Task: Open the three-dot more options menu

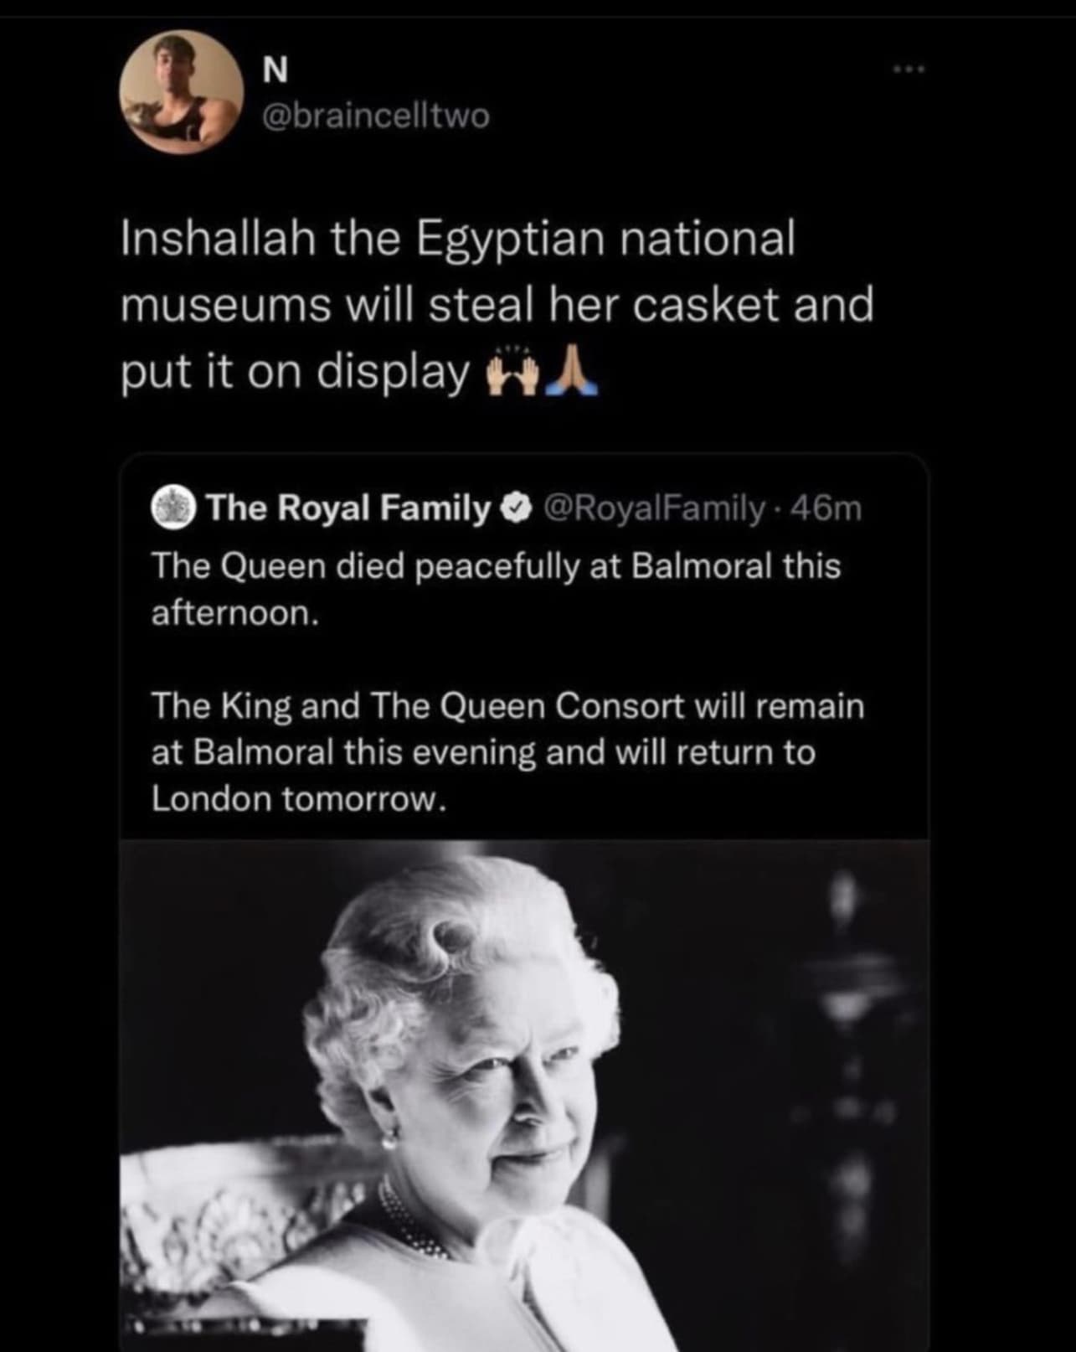Action: (907, 70)
